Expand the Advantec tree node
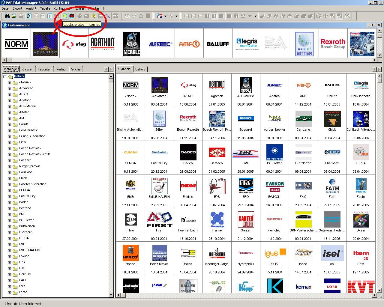384x307 pixels. [x=9, y=89]
